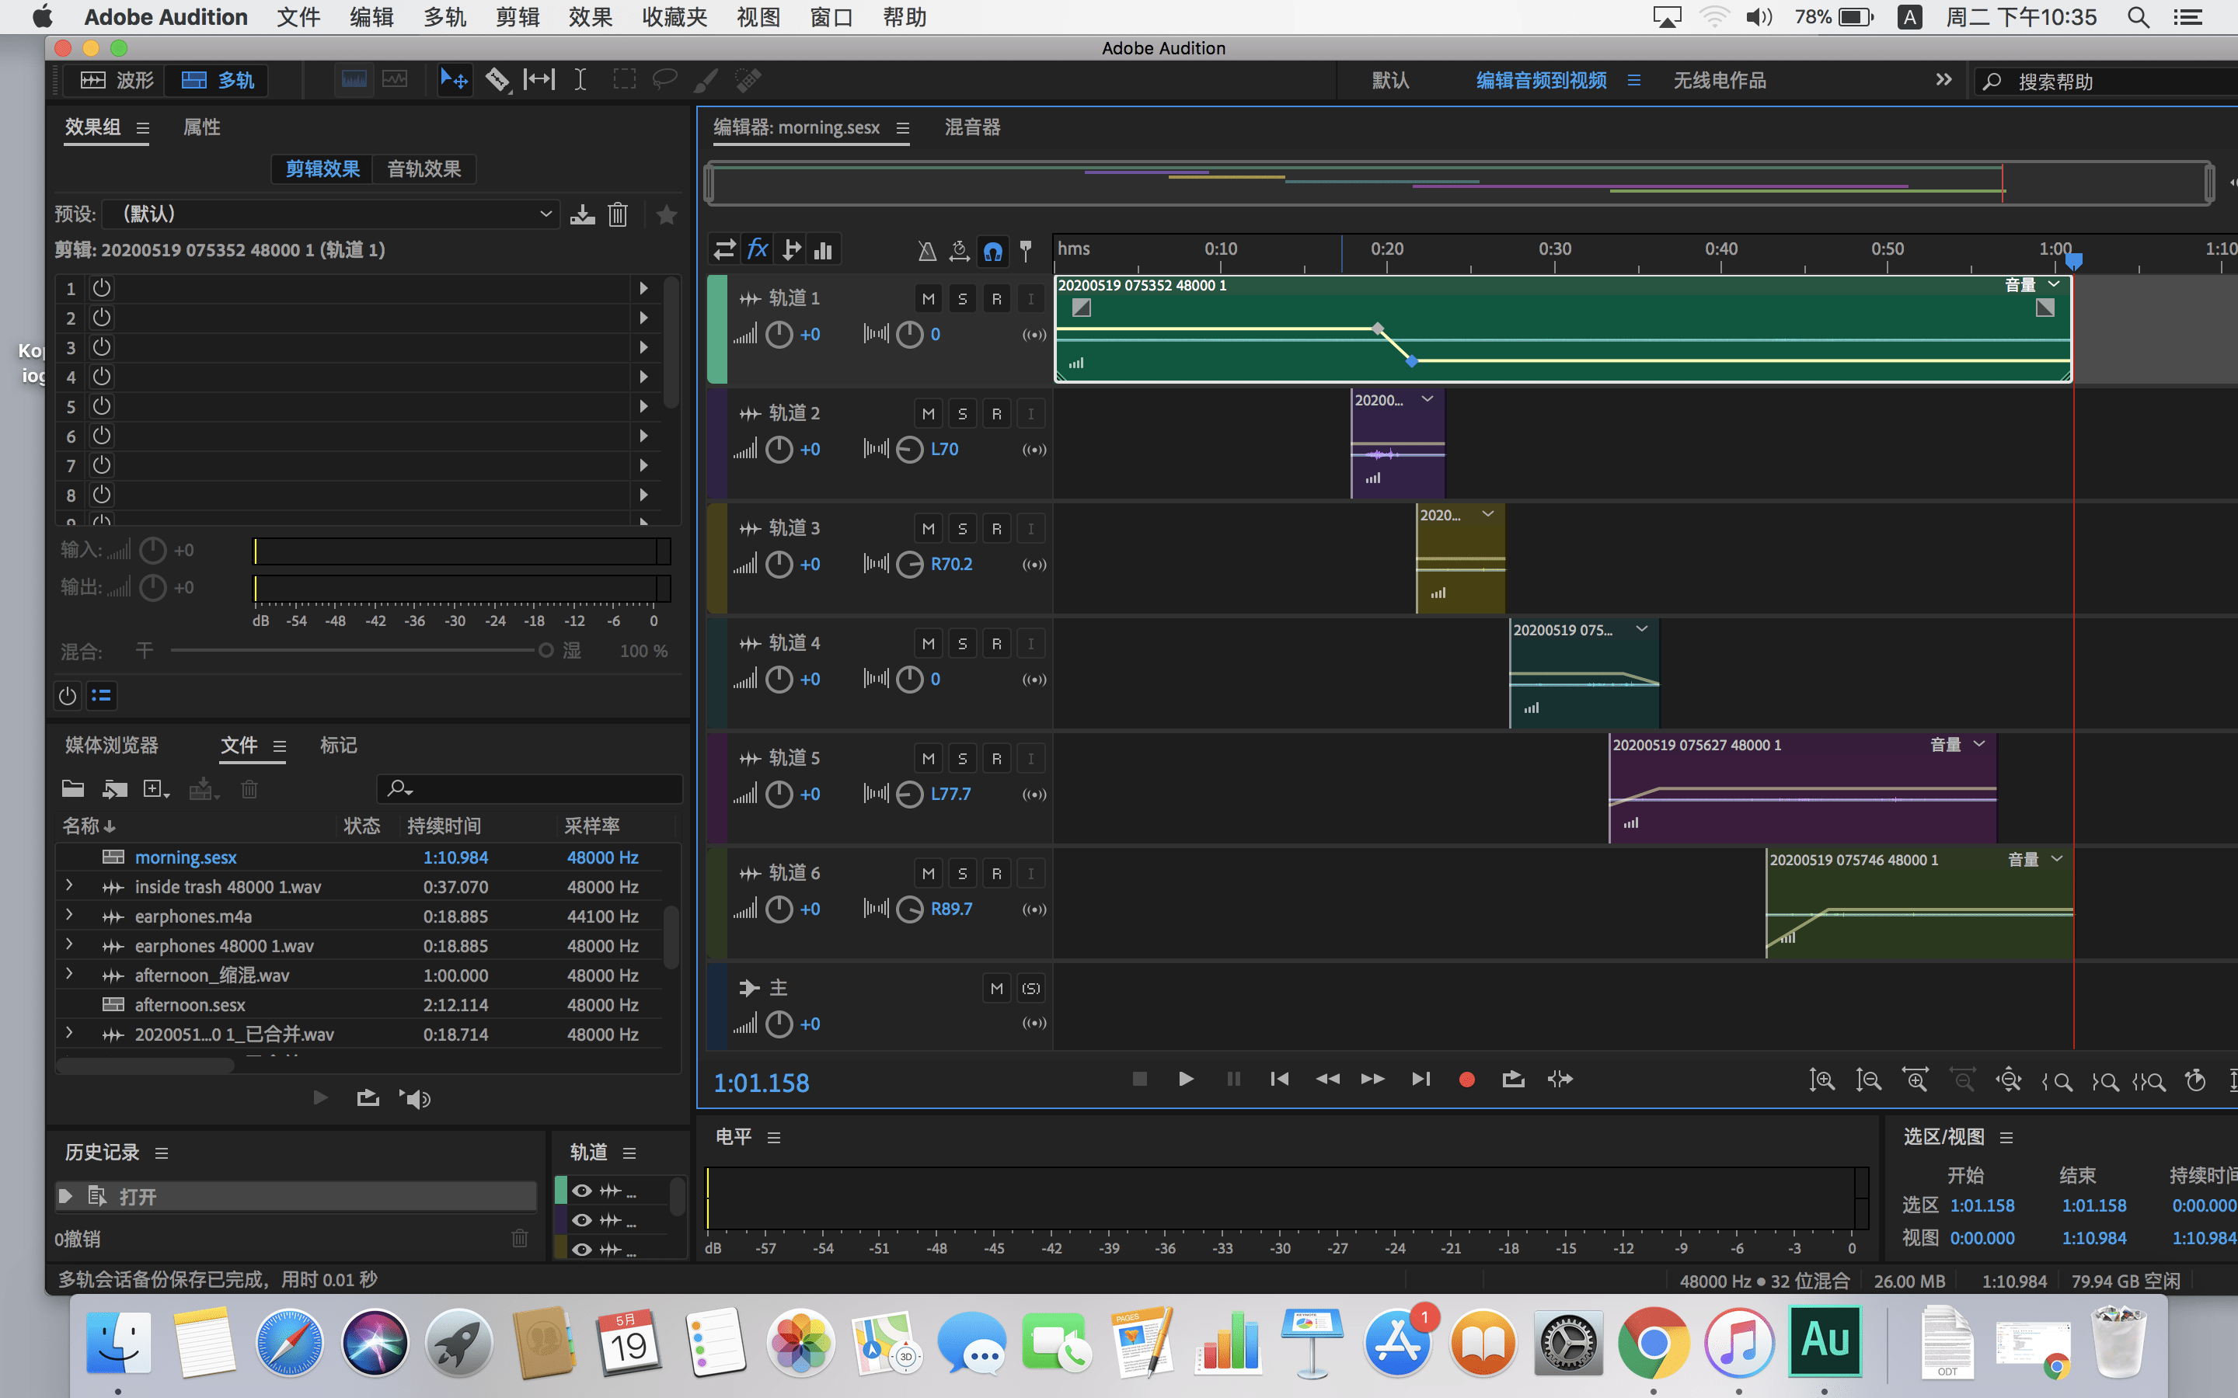
Task: Arm Track 3 for record
Action: pos(996,528)
